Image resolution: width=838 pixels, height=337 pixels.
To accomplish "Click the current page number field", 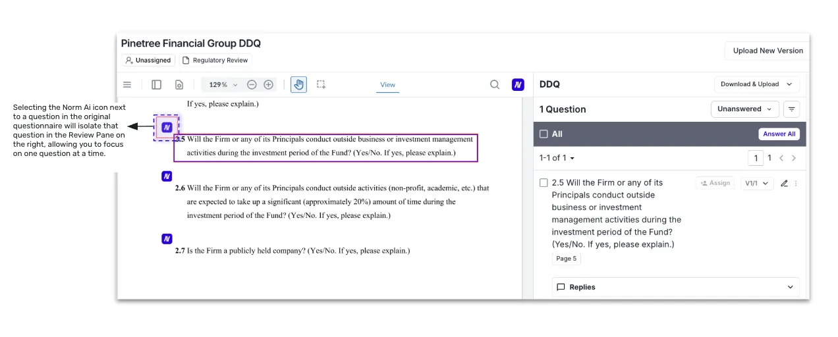I will [x=755, y=158].
